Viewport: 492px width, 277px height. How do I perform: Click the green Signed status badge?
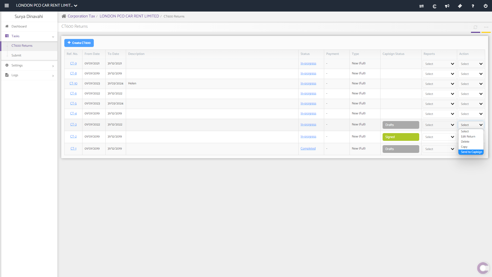point(401,137)
